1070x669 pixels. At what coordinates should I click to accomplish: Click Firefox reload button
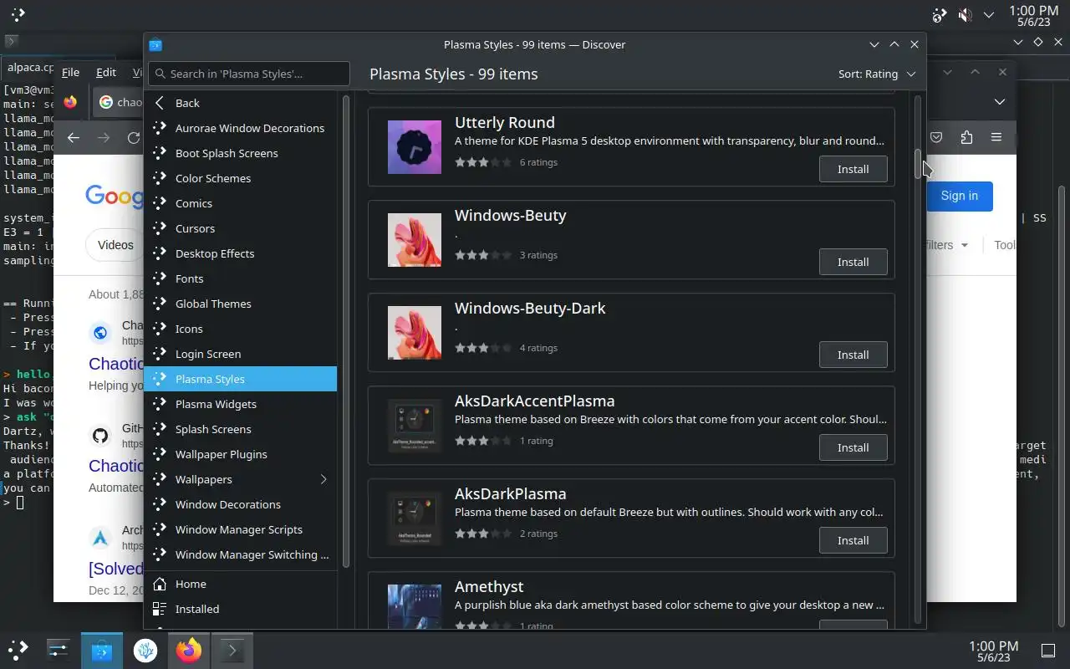[134, 138]
